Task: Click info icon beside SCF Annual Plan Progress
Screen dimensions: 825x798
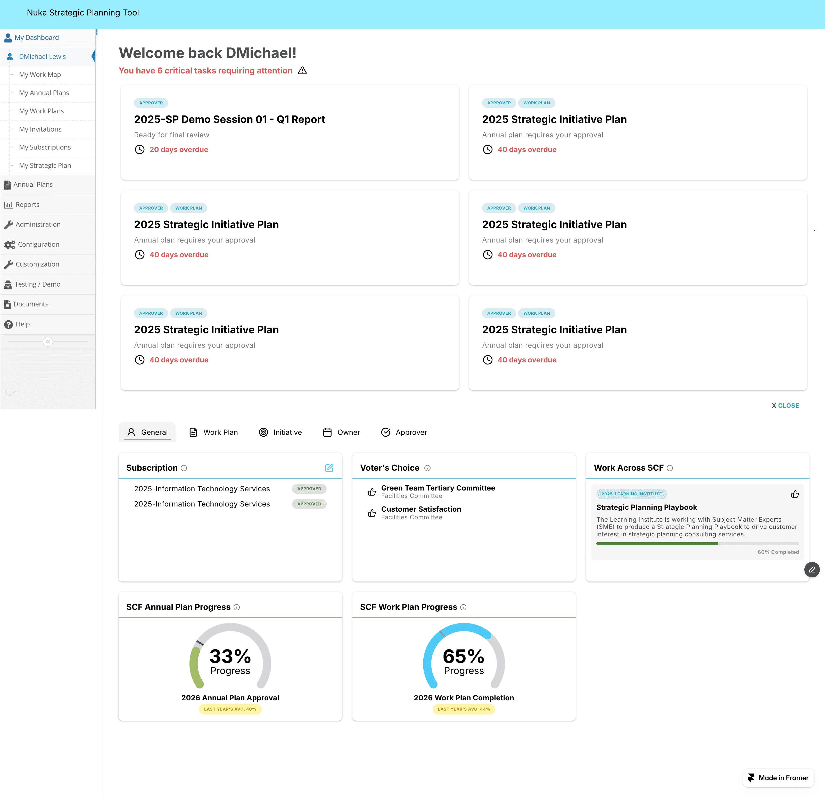Action: [x=237, y=607]
